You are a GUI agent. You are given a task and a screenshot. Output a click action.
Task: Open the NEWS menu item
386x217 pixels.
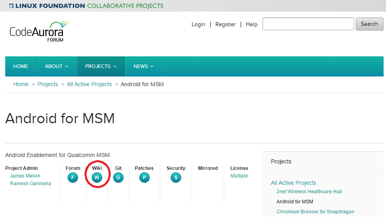pos(144,66)
